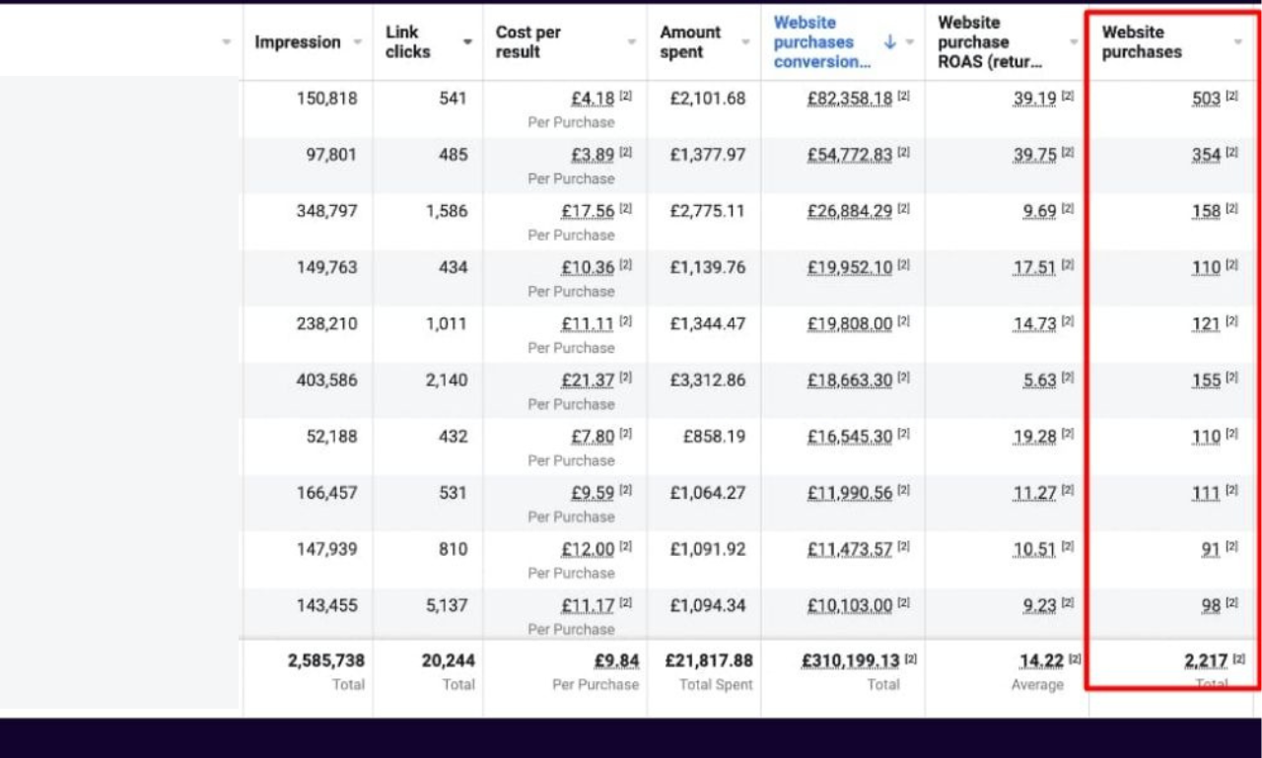Click the sort arrow in Website purchases conversion header
1262x758 pixels.
889,41
